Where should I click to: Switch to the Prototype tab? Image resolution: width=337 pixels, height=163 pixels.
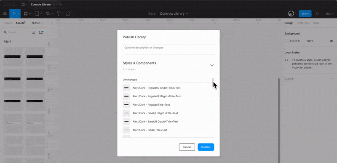pyautogui.click(x=303, y=23)
